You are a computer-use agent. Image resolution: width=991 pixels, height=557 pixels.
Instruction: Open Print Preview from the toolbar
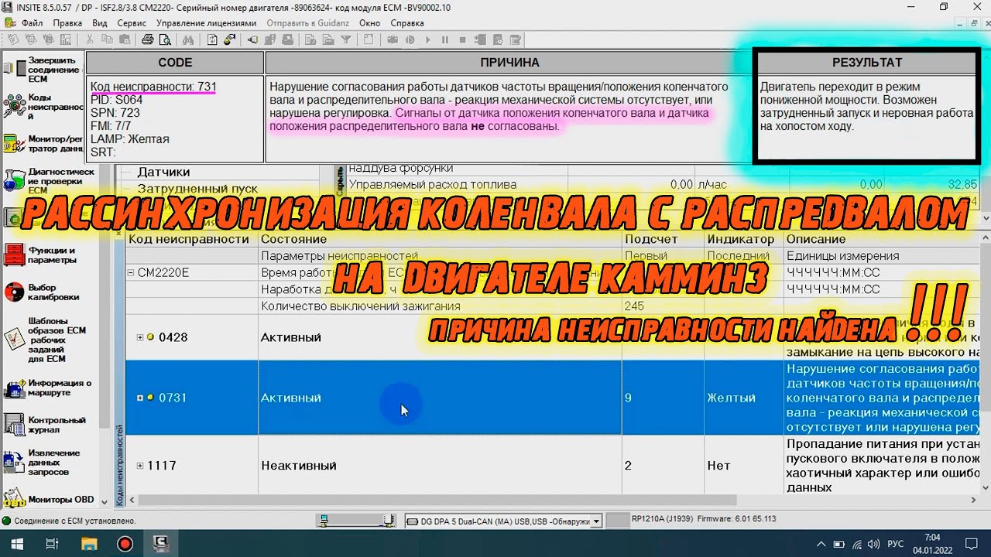165,39
